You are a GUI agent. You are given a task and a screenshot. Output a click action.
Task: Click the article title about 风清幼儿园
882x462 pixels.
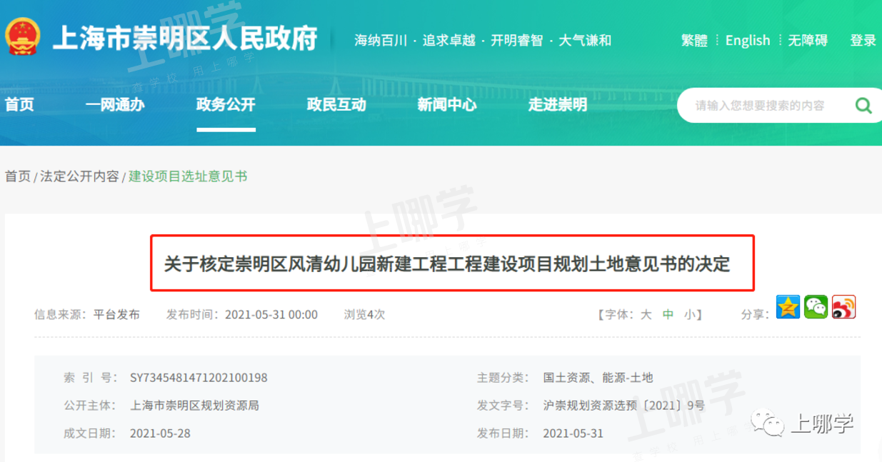pyautogui.click(x=447, y=264)
